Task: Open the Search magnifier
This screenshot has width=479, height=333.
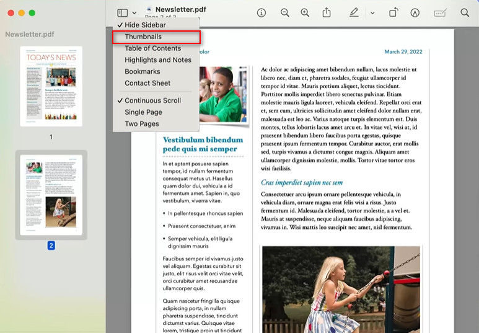Action: 465,13
